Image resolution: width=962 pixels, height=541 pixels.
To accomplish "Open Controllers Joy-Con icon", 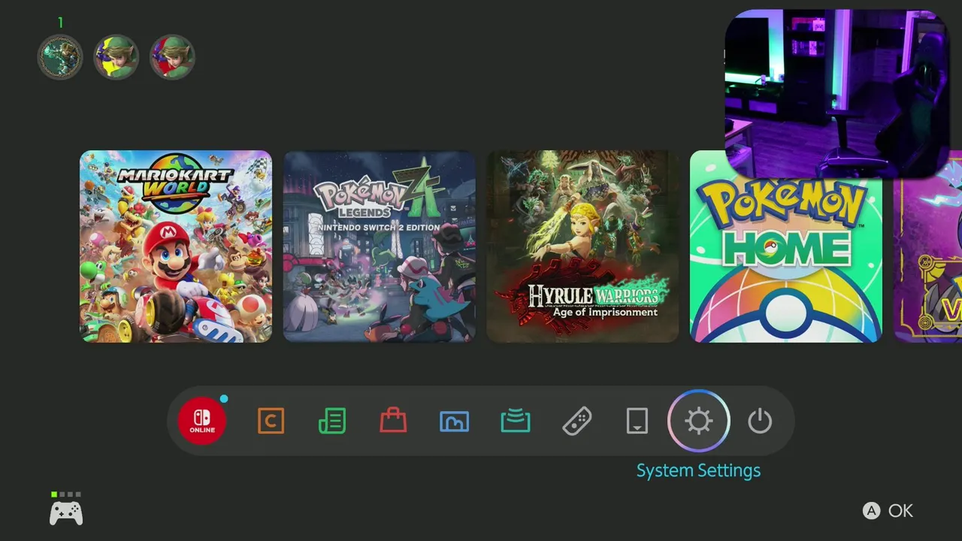I will point(576,421).
